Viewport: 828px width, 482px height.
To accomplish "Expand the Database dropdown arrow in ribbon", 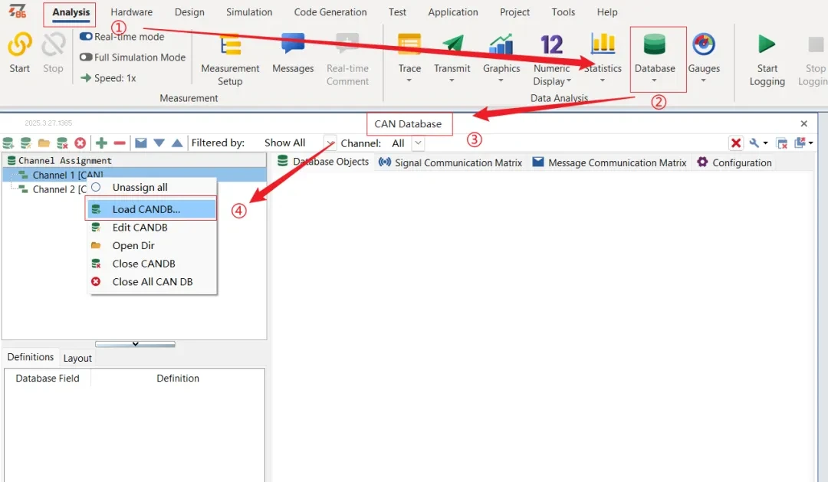I will [654, 81].
